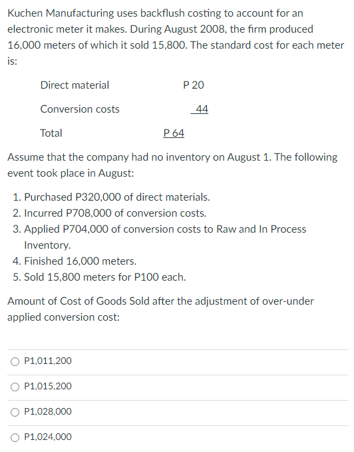This screenshot has height=452, width=354.
Task: Mark P1,024,000 as the answer
Action: (x=15, y=437)
